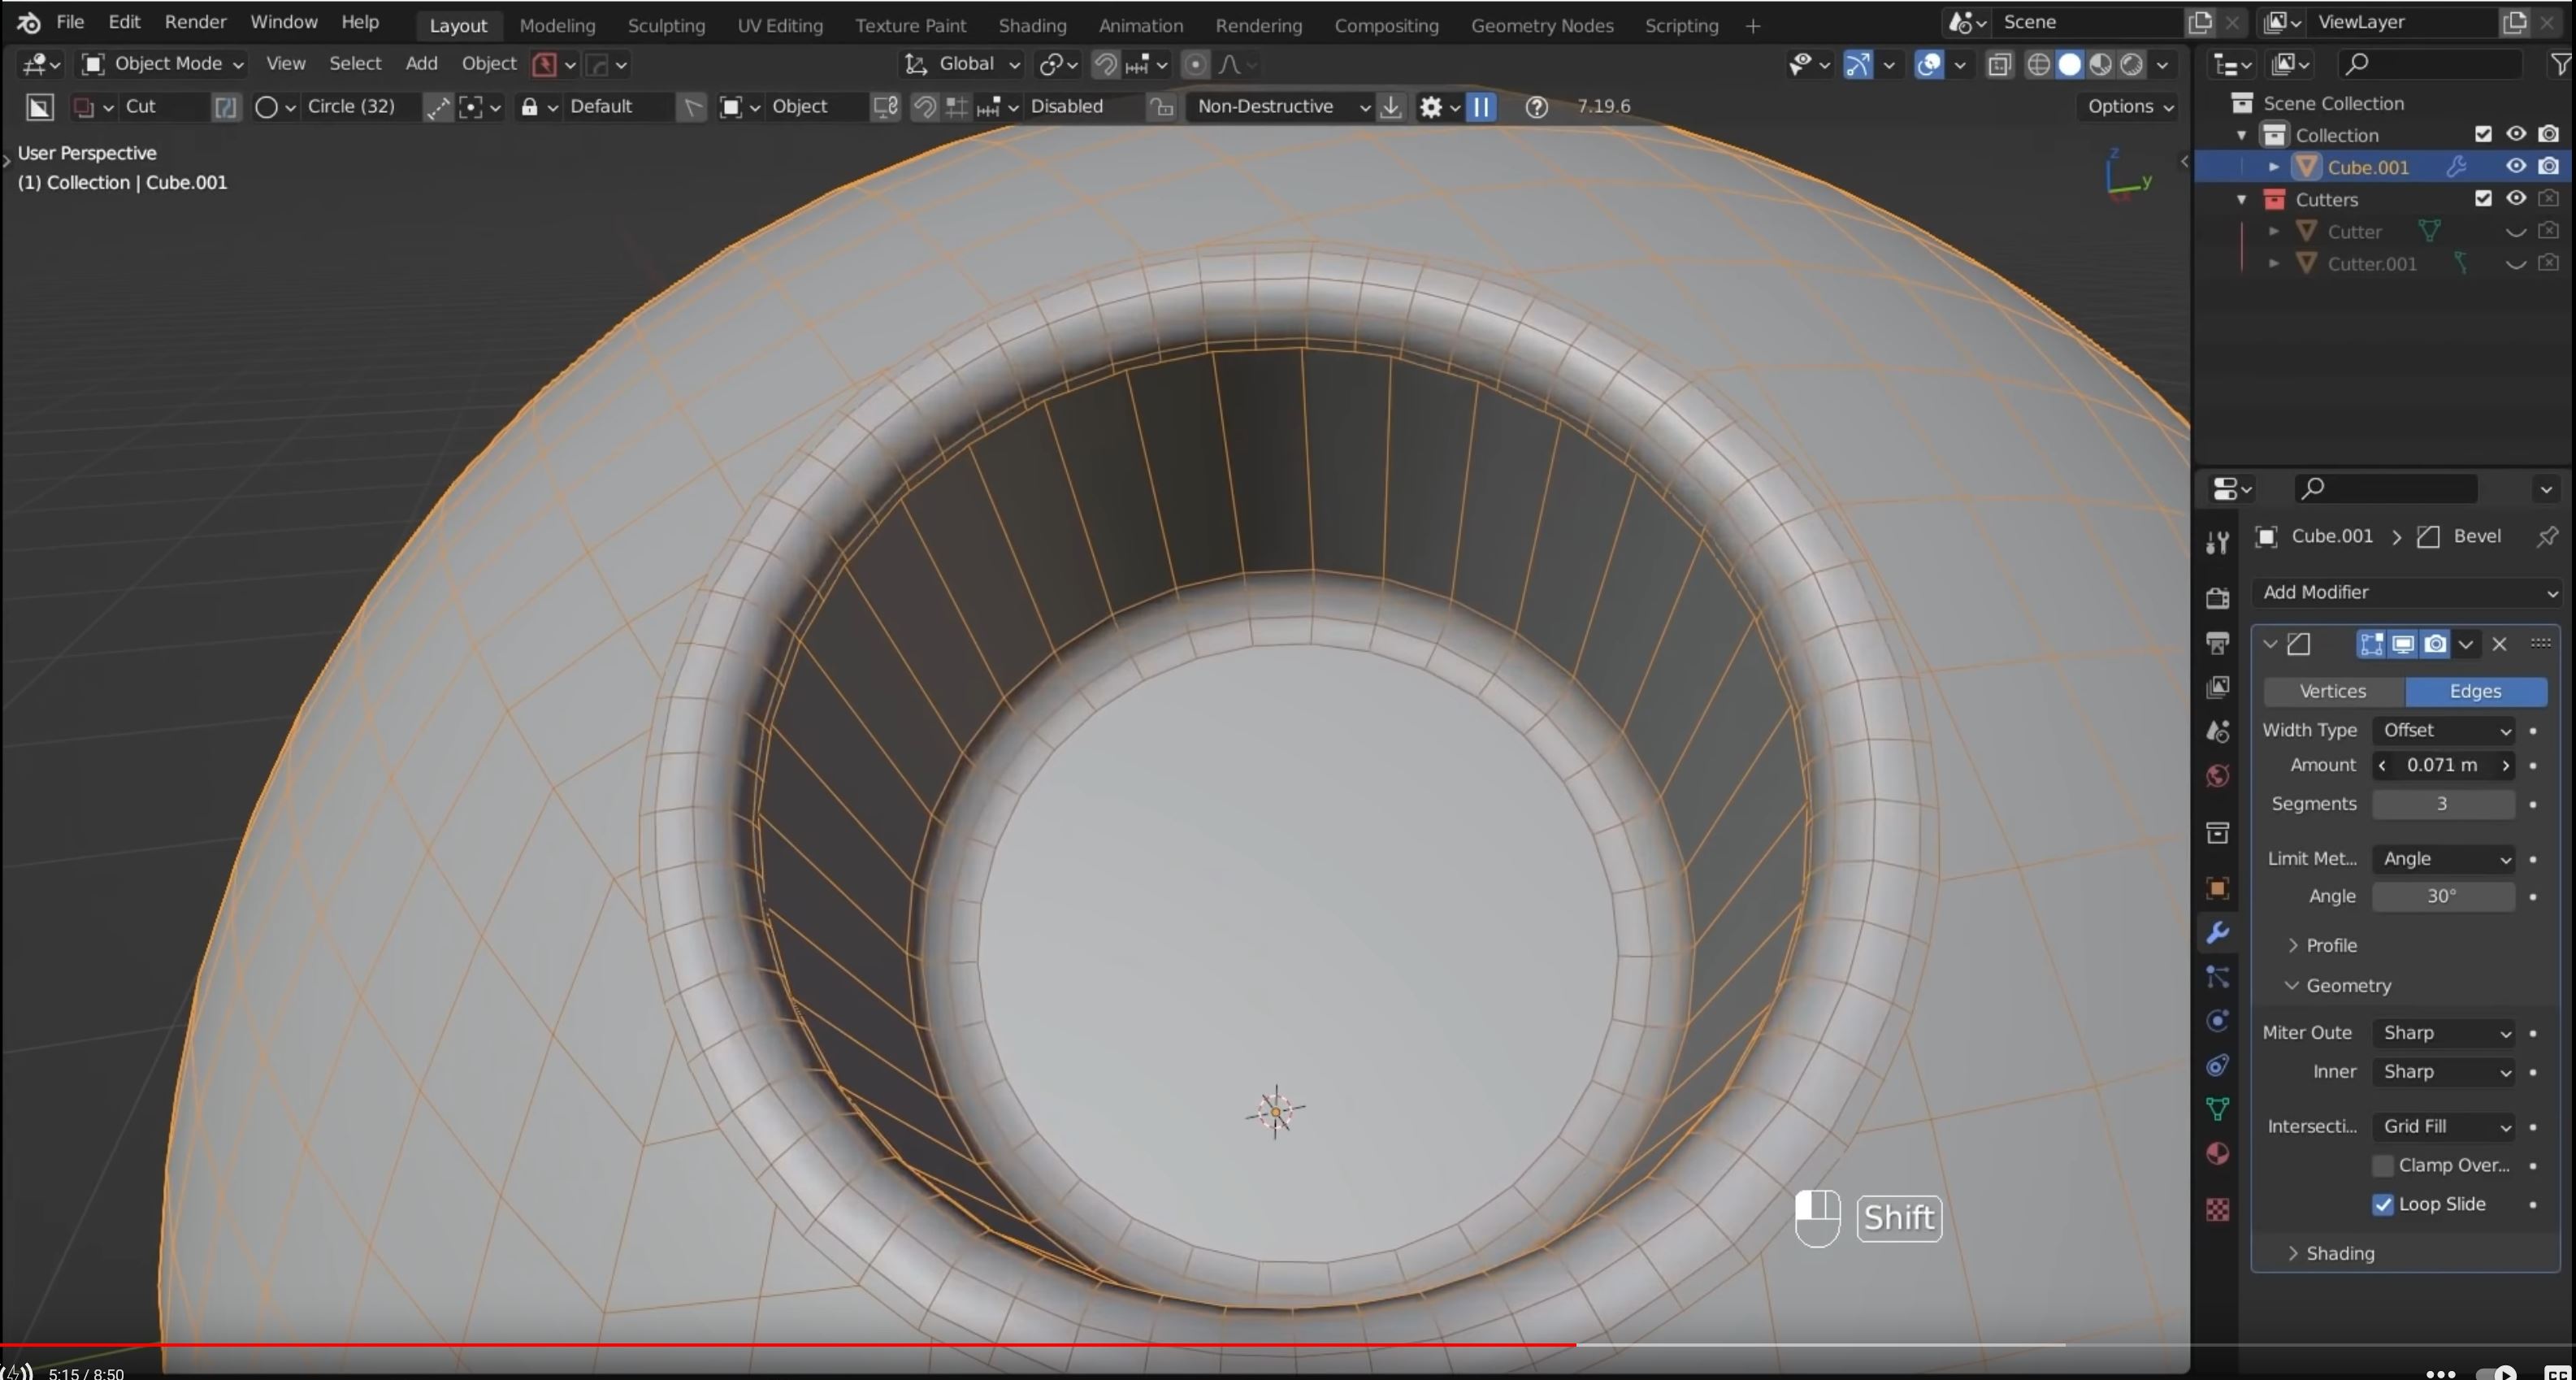
Task: Uncheck the Loop Slide checkbox
Action: coord(2383,1205)
